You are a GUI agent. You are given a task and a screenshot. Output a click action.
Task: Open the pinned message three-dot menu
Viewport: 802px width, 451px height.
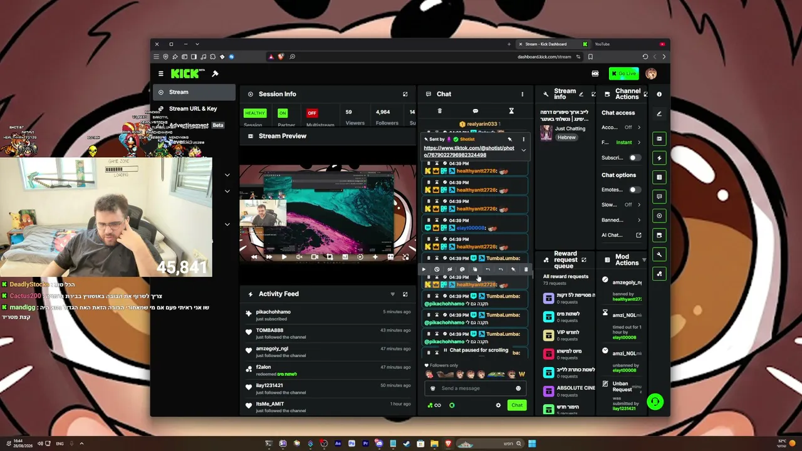[523, 139]
